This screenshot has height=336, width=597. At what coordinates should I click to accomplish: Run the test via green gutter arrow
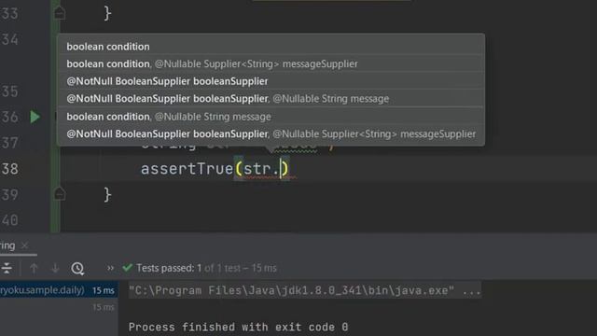pos(35,117)
